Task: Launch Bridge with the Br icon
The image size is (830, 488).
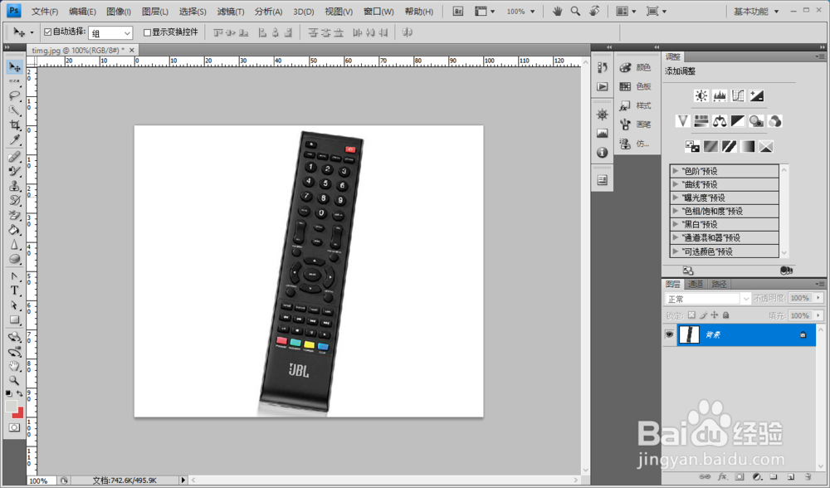Action: pyautogui.click(x=458, y=11)
